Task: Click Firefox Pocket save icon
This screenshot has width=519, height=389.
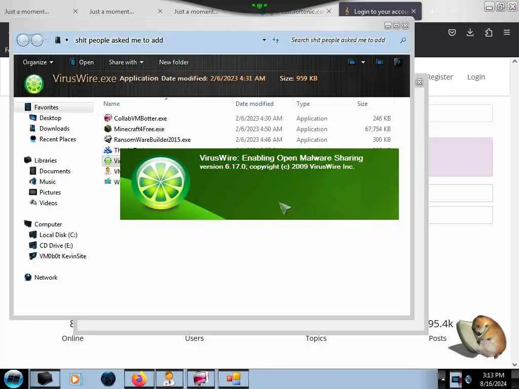Action: click(x=452, y=32)
